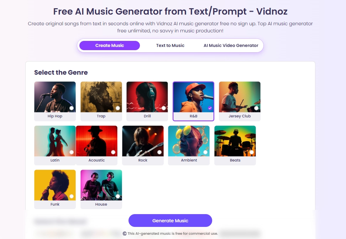Toggle the Rock genre radio circle

[x=159, y=152]
